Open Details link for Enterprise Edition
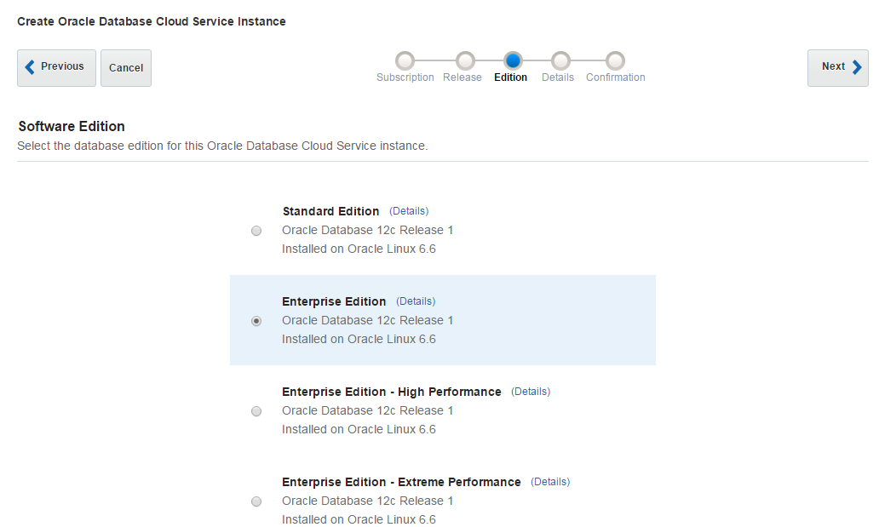This screenshot has width=879, height=527. (416, 301)
